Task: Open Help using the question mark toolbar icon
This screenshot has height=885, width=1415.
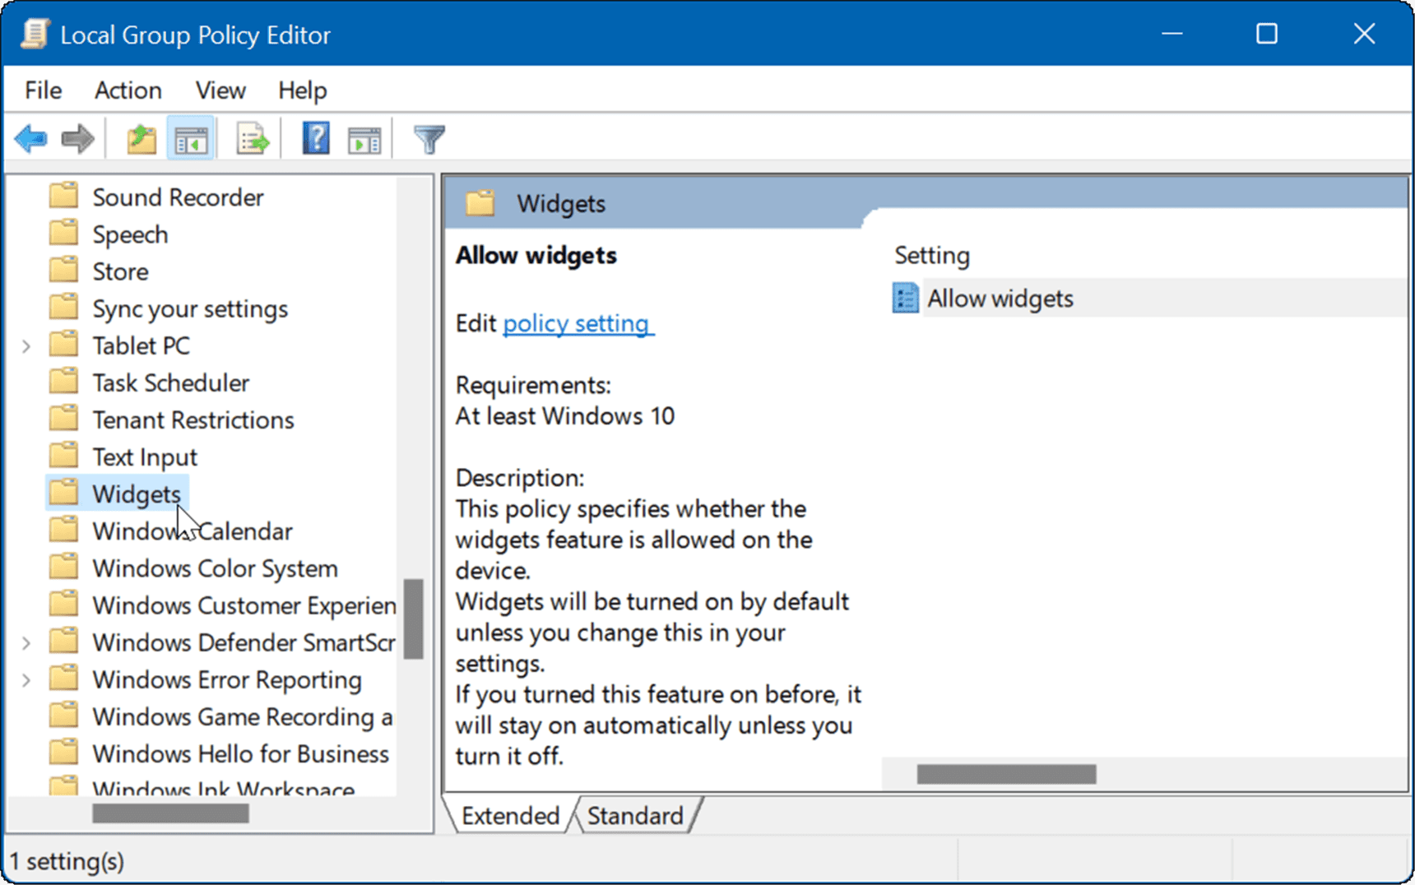Action: [314, 138]
